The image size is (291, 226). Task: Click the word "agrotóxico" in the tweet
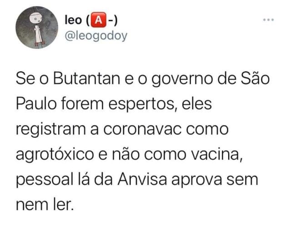(55, 155)
